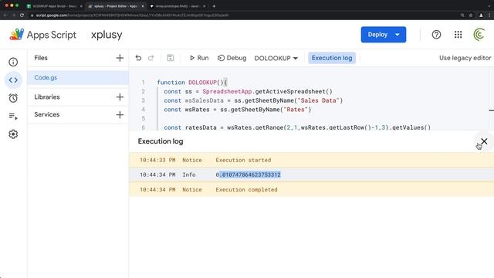Click the Execution started log row
494x278 pixels.
[x=311, y=160]
